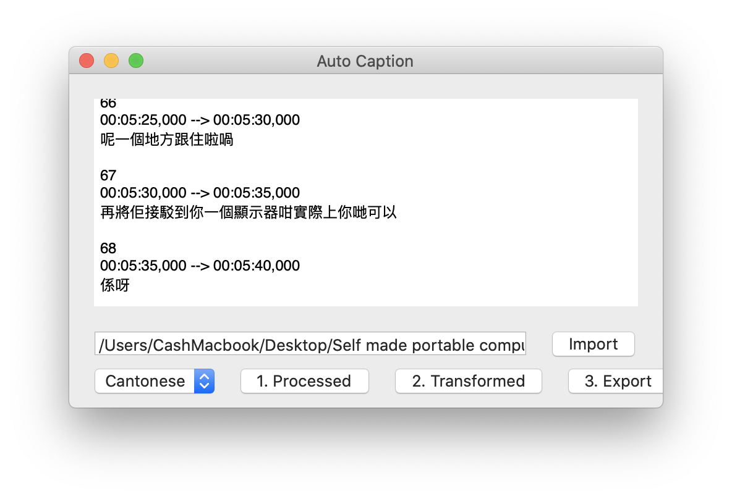Viewport: 732px width, 499px height.
Task: Zoom the Auto Caption window with green button
Action: (136, 61)
